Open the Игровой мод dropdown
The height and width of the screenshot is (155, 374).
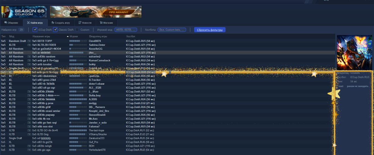point(126,30)
